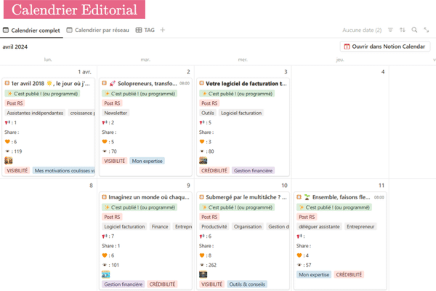Click Mes motivations coulisses tag
Screen dimensions: 436x291
[x=64, y=170]
